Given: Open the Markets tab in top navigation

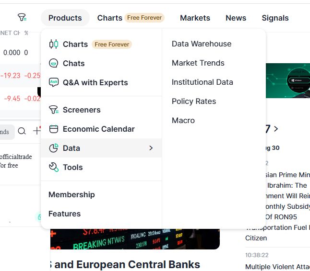Looking at the screenshot, I should [195, 18].
